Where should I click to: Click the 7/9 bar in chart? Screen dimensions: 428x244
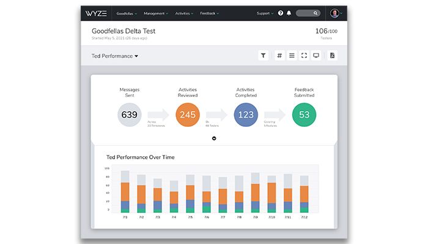[255, 193]
